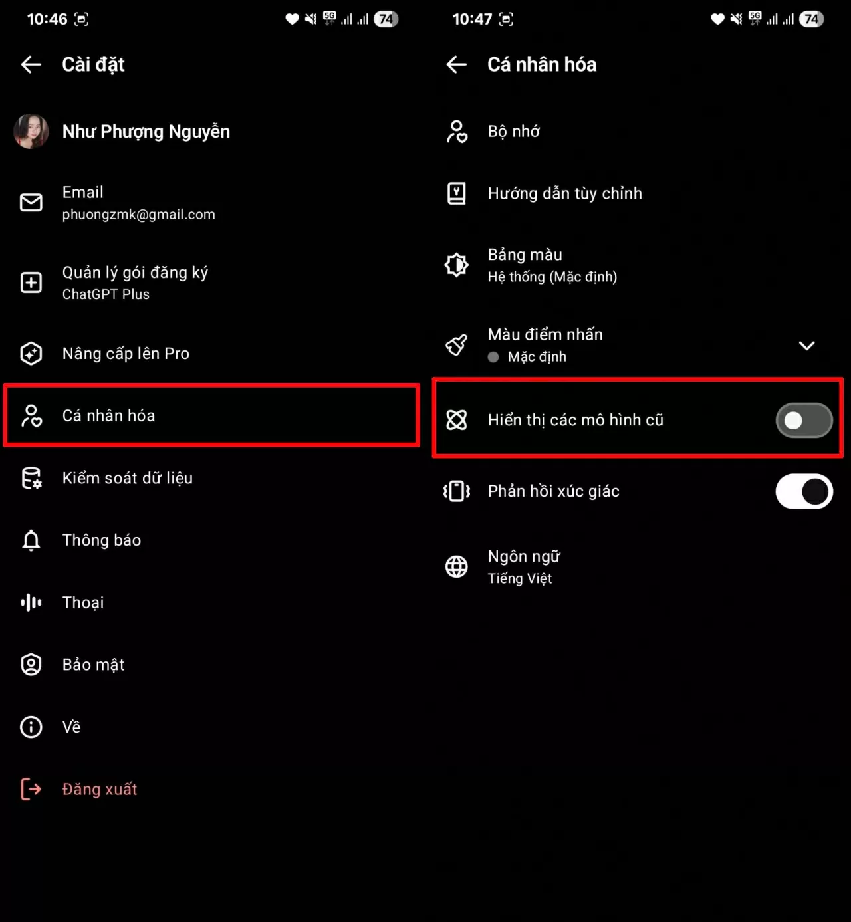The image size is (851, 922).
Task: Tap the Thoại voice waveform icon
Action: (x=31, y=602)
